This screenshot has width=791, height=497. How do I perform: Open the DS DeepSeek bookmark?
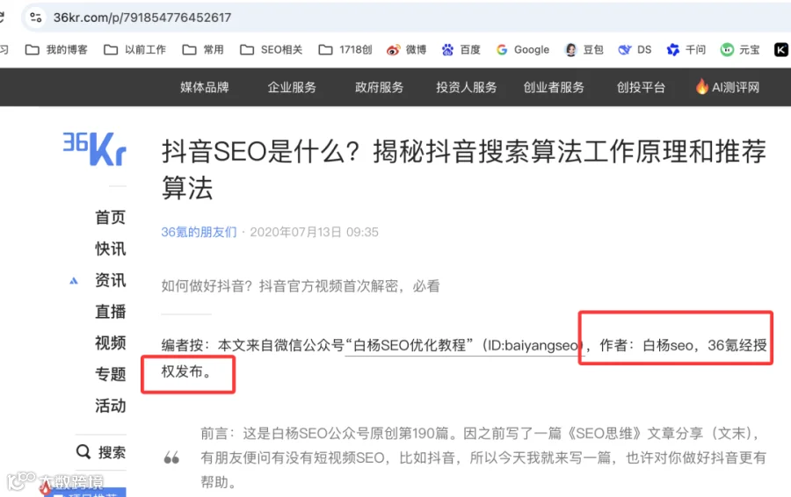[635, 49]
